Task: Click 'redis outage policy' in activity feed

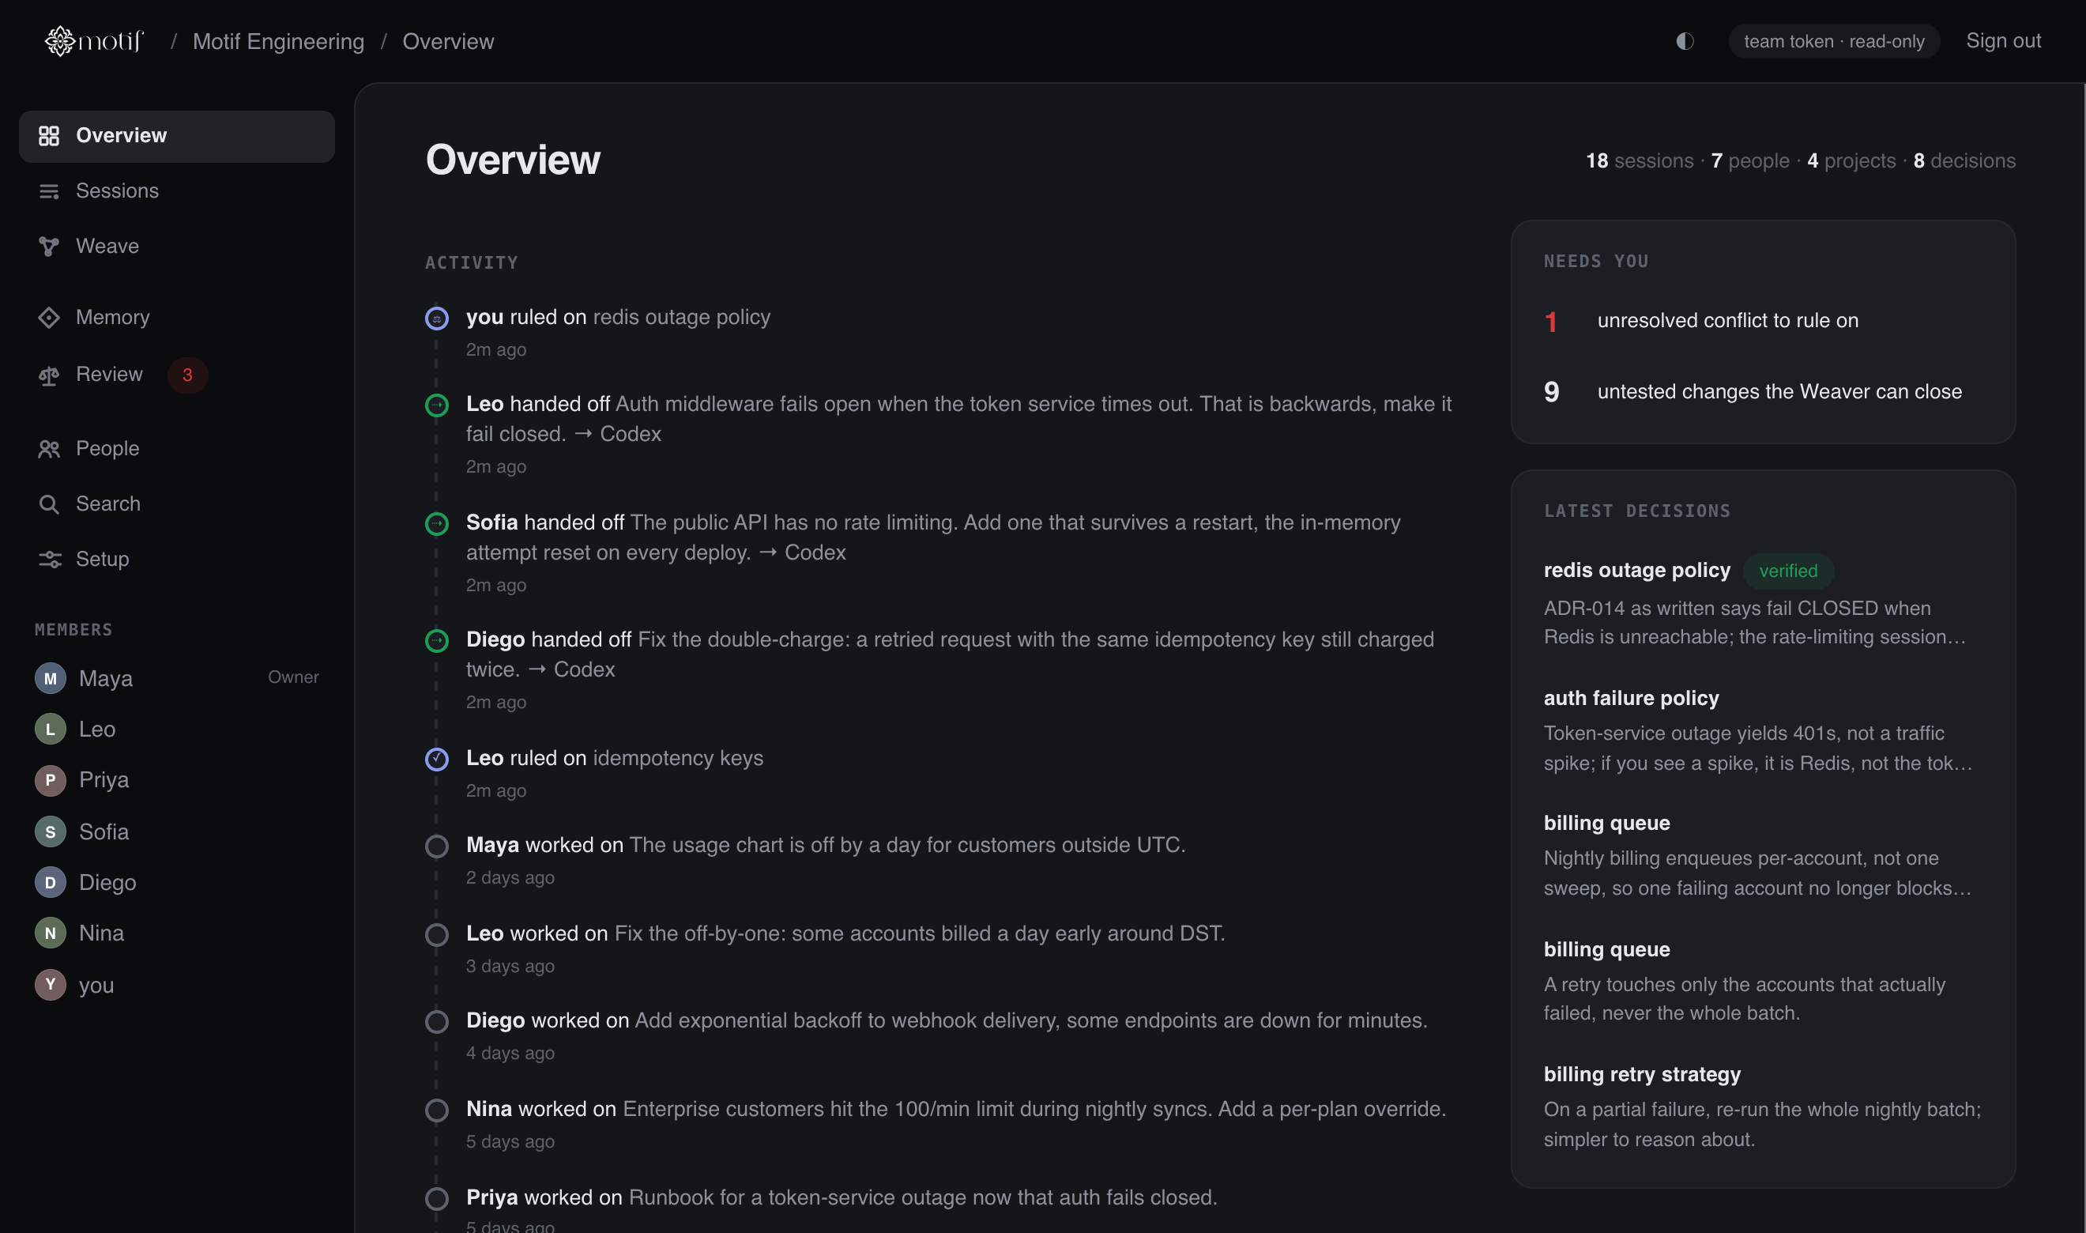Action: click(x=681, y=318)
